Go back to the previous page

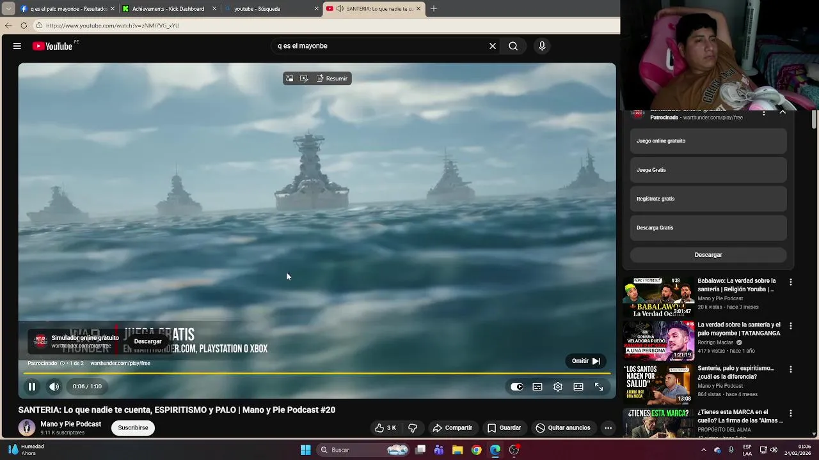[8, 26]
